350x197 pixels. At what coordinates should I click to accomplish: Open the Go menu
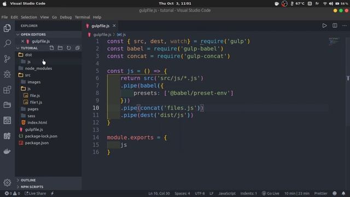click(x=54, y=17)
